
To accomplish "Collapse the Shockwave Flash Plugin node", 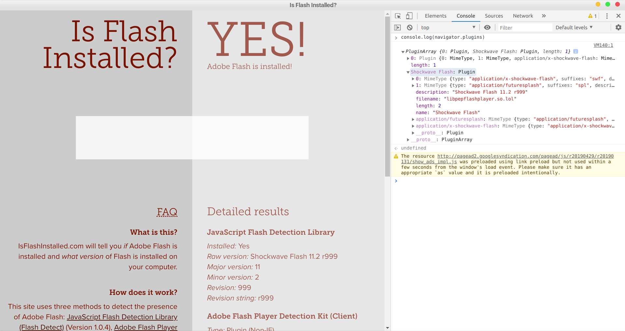I will [x=408, y=72].
